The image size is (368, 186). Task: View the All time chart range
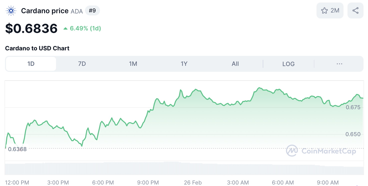point(235,64)
